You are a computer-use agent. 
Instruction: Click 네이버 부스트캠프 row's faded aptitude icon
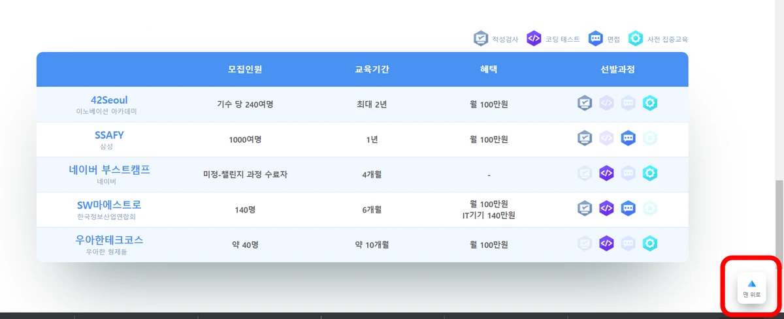pyautogui.click(x=585, y=174)
